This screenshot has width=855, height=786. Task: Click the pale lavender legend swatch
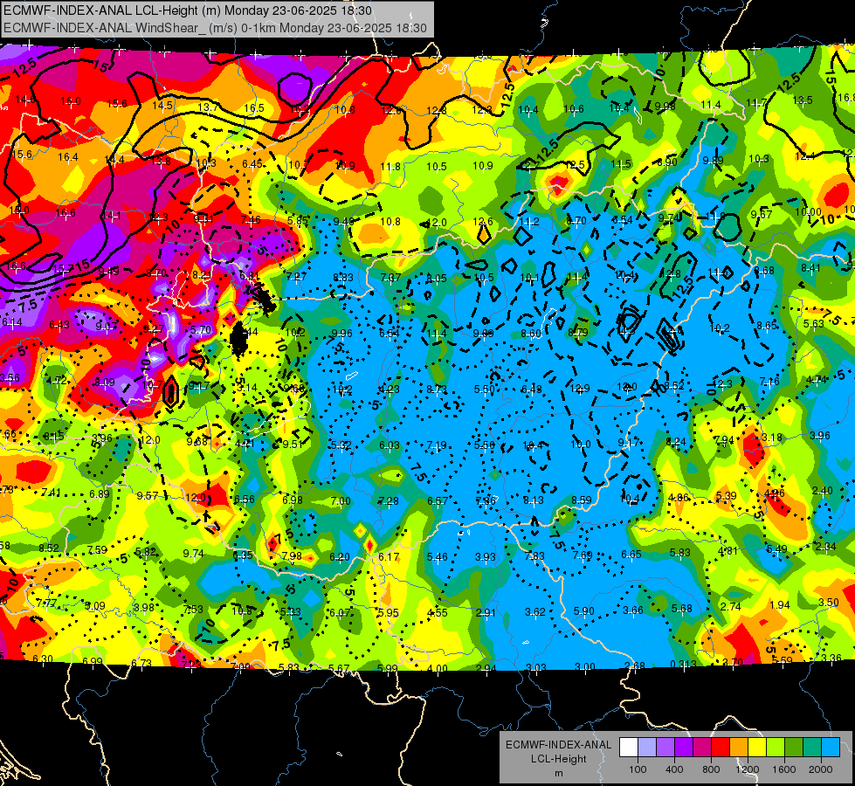(x=647, y=748)
